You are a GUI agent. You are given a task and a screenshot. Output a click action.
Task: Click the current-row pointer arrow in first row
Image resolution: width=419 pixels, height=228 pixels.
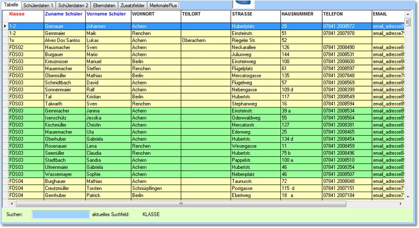[x=5, y=26]
